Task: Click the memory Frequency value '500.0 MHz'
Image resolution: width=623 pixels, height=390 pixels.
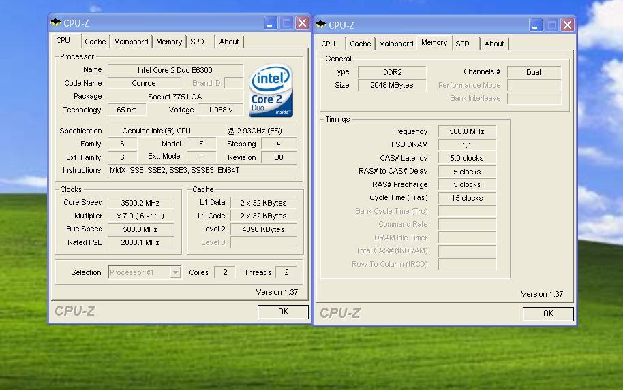Action: (467, 132)
